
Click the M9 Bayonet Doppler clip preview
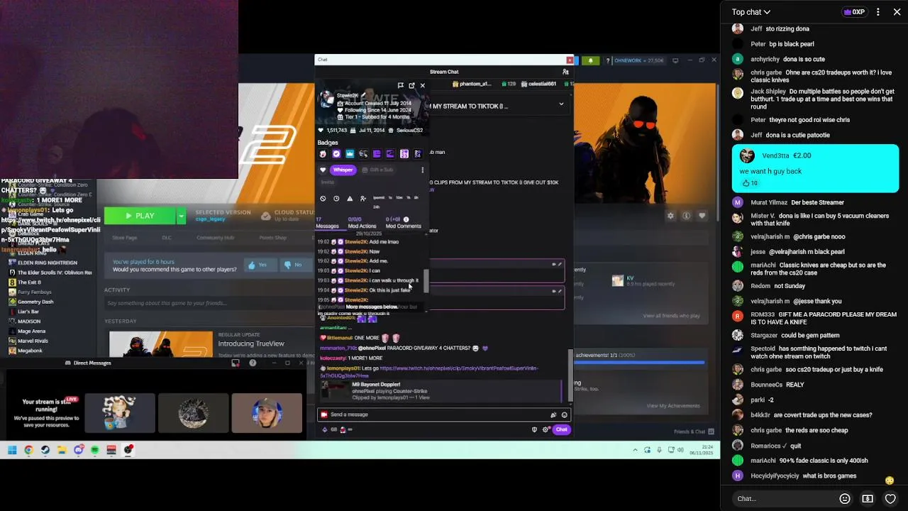click(440, 390)
